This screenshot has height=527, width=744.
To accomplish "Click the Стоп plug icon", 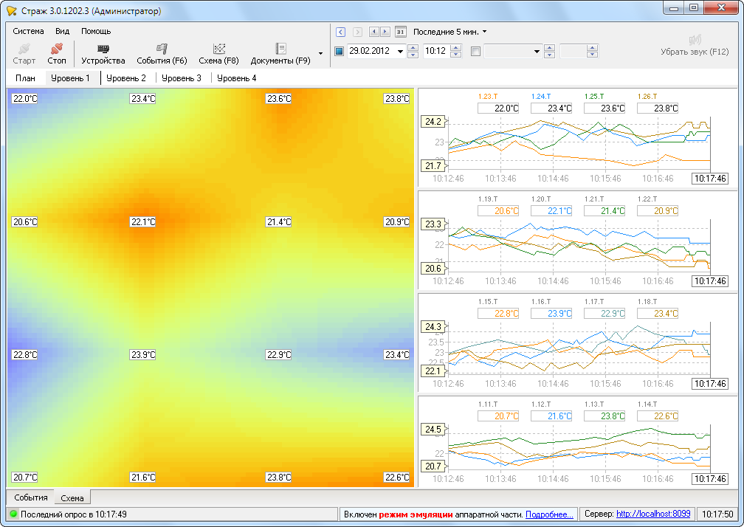I will [x=56, y=49].
